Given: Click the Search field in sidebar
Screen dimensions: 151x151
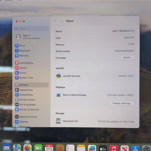Looking at the screenshot, I should point(31,29).
